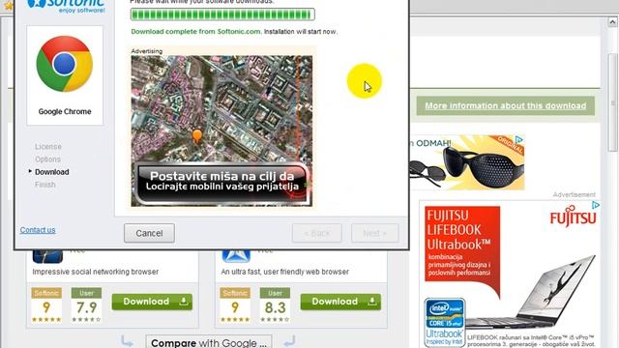Open the Contact us link
The height and width of the screenshot is (348, 619).
click(38, 230)
